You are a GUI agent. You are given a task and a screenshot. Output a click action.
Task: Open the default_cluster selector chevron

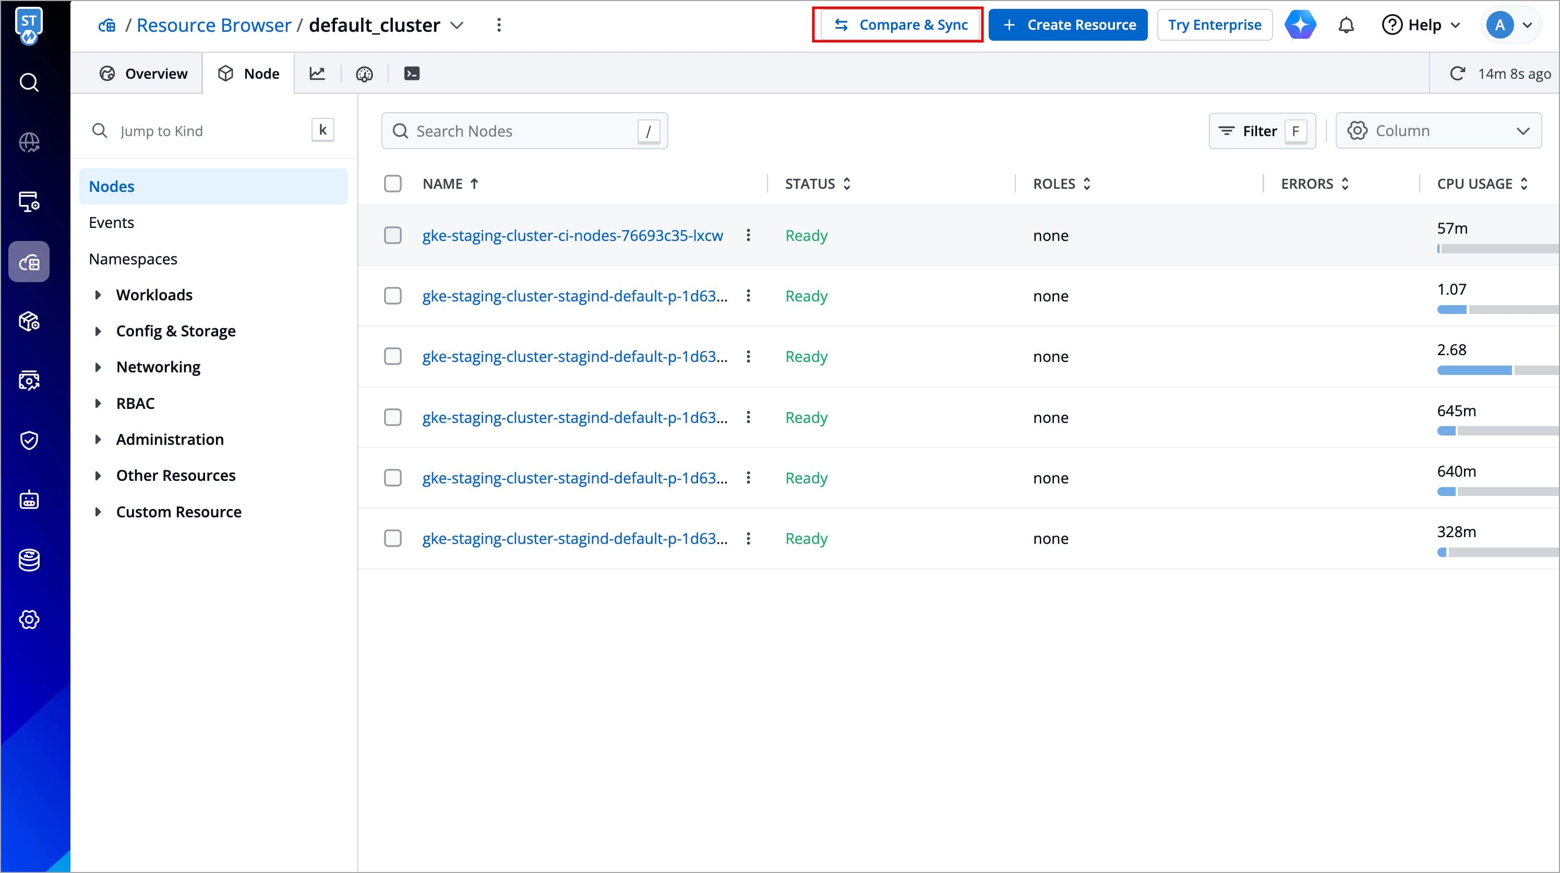pyautogui.click(x=457, y=26)
